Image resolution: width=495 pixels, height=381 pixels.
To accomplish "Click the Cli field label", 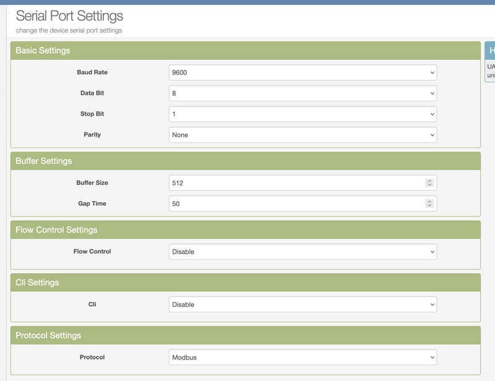I will tap(92, 304).
